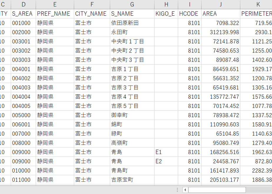
Task: Click the HCODE header cell
Action: click(x=190, y=14)
